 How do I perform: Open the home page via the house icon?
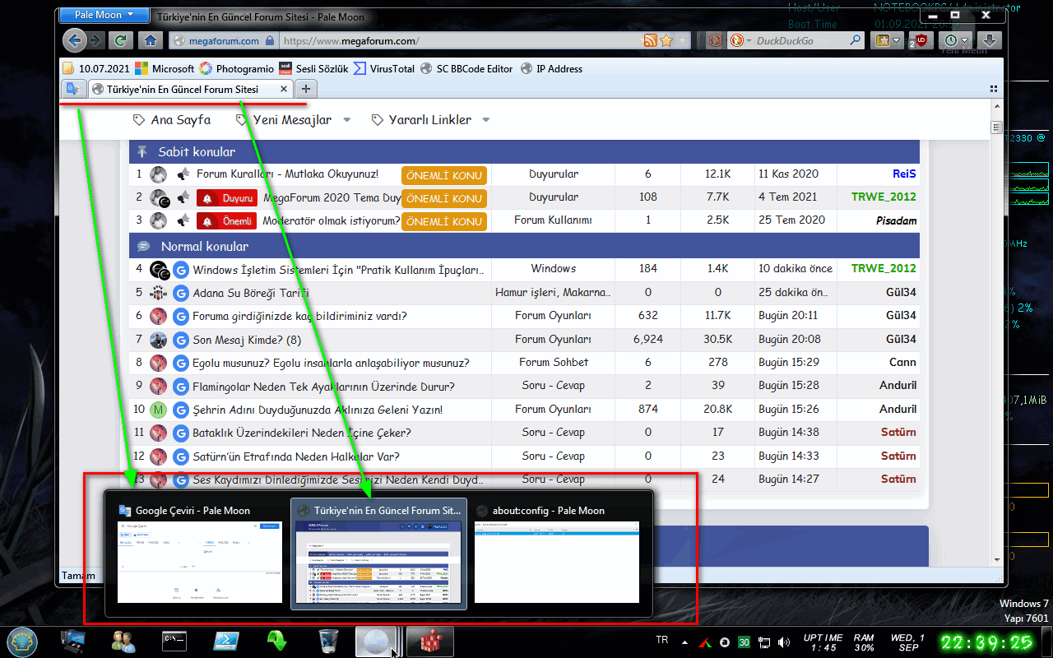tap(150, 40)
